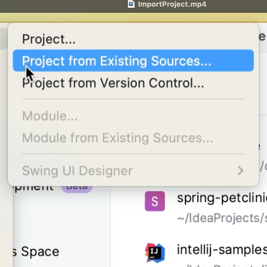
Task: Click the disabled "Module..." option
Action: coord(50,116)
